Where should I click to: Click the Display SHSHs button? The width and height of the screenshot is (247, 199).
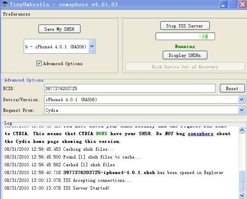184,55
